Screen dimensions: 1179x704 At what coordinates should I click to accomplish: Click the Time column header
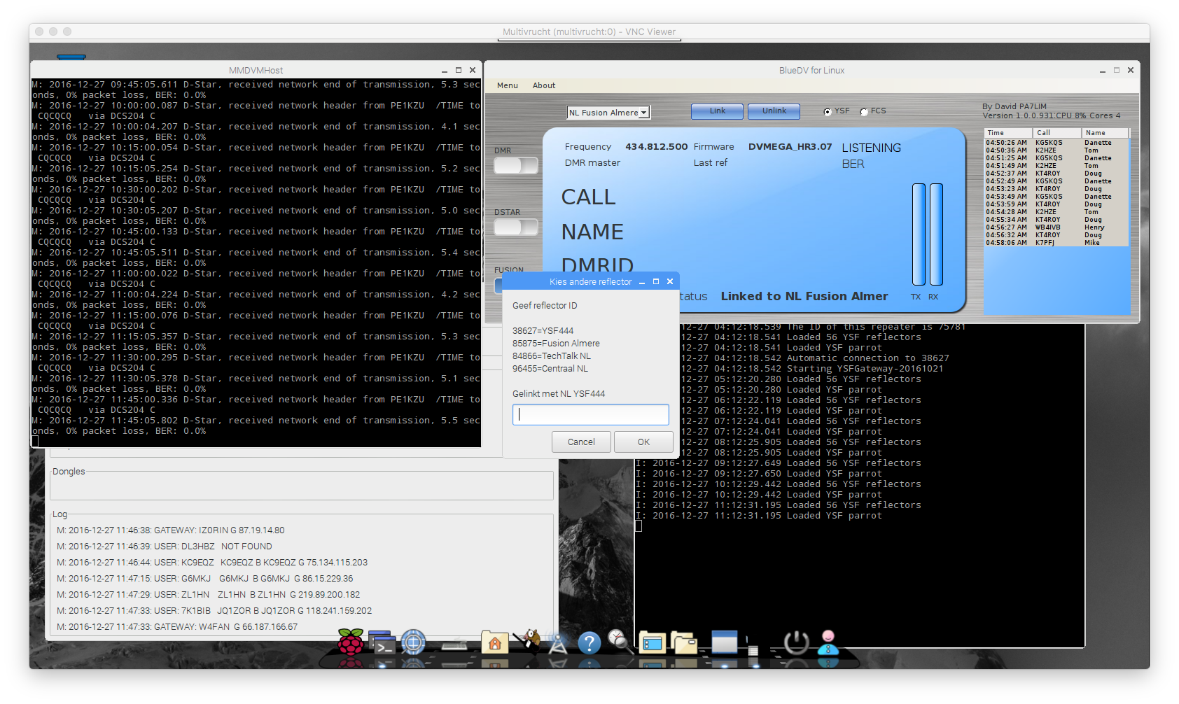coord(1008,133)
